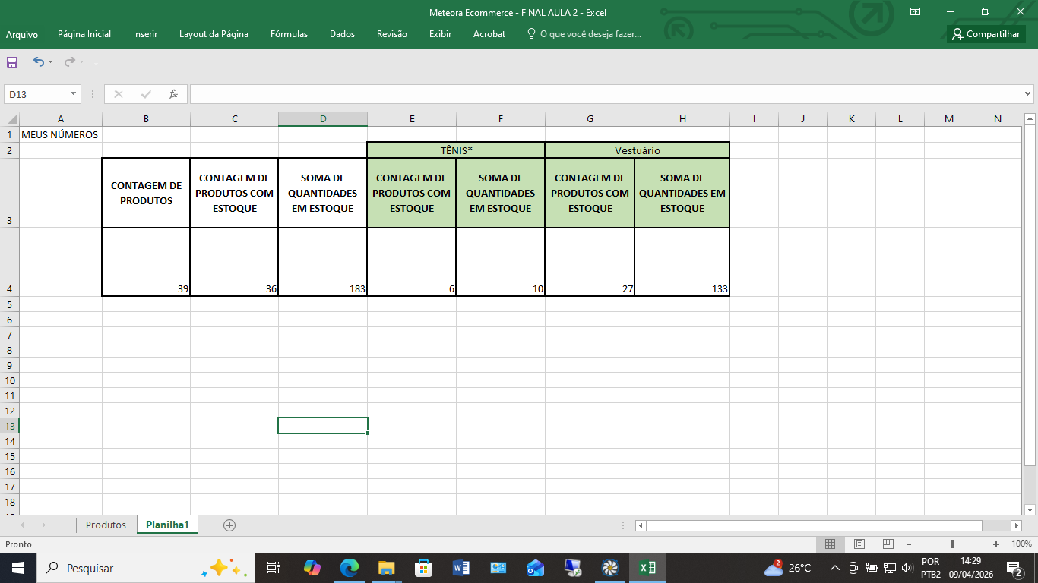Select the Planilha1 sheet tab
1038x583 pixels.
tap(167, 525)
